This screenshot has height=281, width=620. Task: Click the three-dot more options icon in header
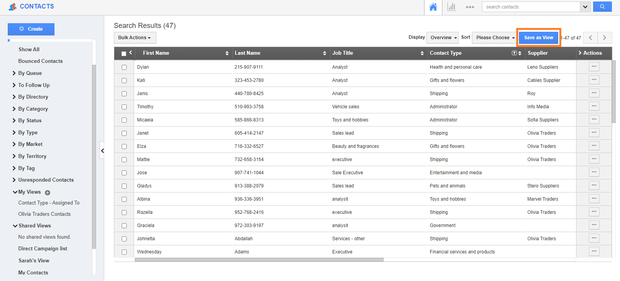(470, 7)
